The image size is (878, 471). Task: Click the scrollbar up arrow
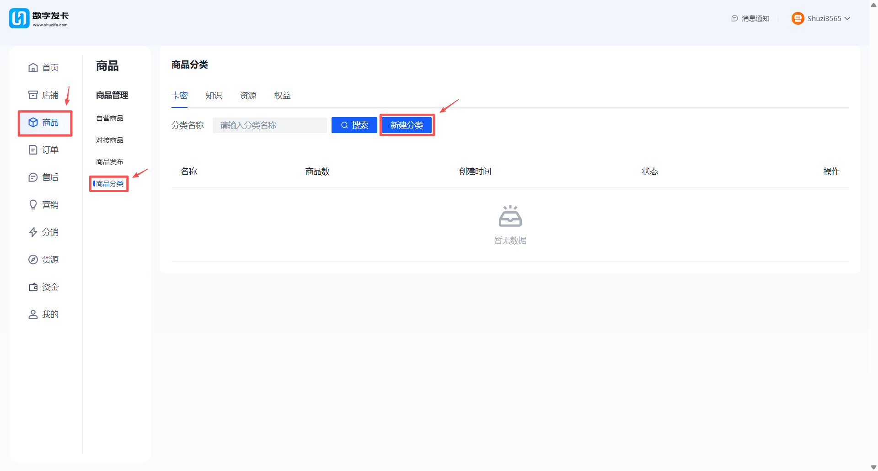coord(873,5)
